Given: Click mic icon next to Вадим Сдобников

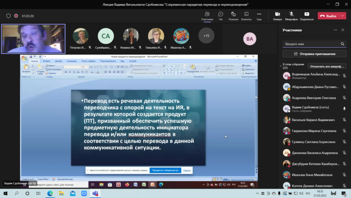Looking at the screenshot, I should pyautogui.click(x=344, y=108).
